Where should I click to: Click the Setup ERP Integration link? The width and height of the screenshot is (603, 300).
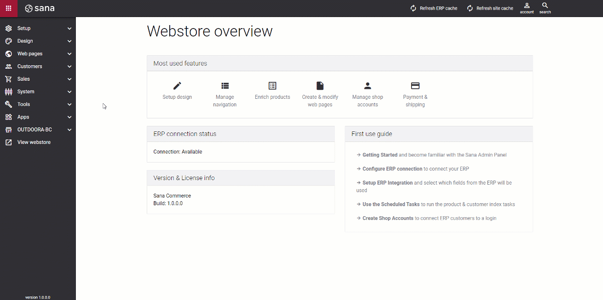[387, 183]
